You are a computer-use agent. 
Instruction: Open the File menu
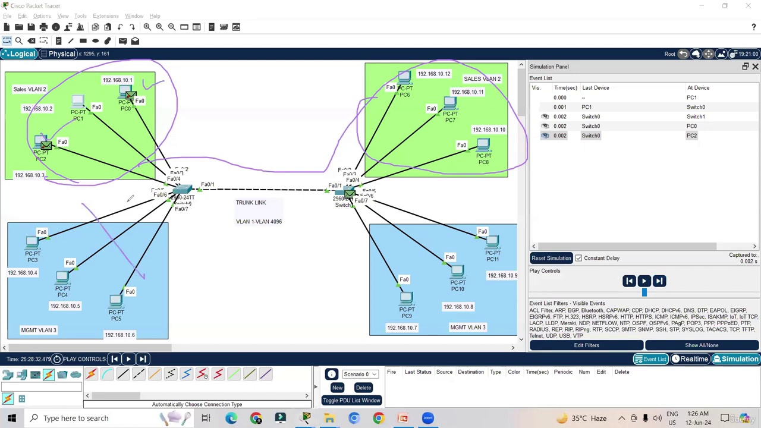(7, 16)
